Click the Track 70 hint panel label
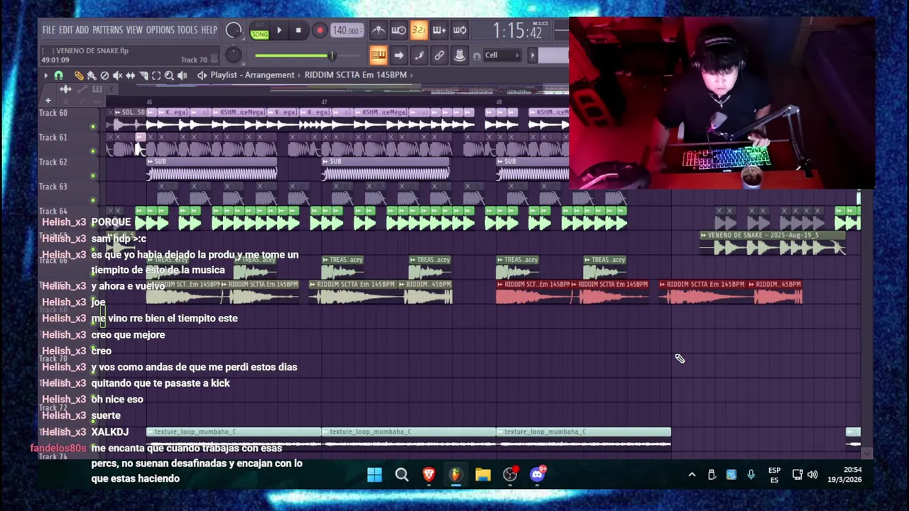 194,60
